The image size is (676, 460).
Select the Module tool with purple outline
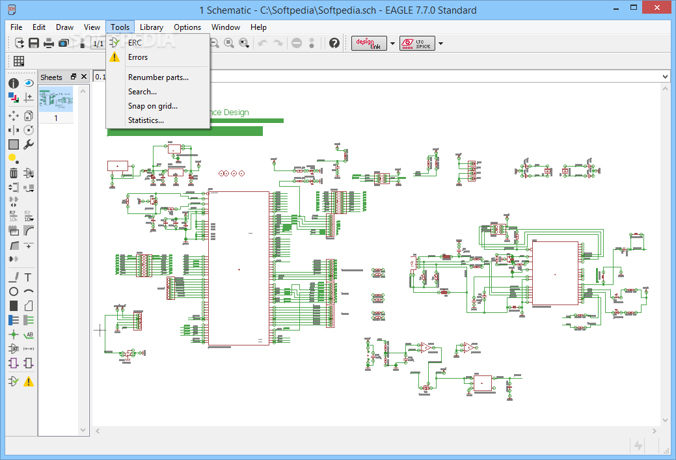(14, 363)
